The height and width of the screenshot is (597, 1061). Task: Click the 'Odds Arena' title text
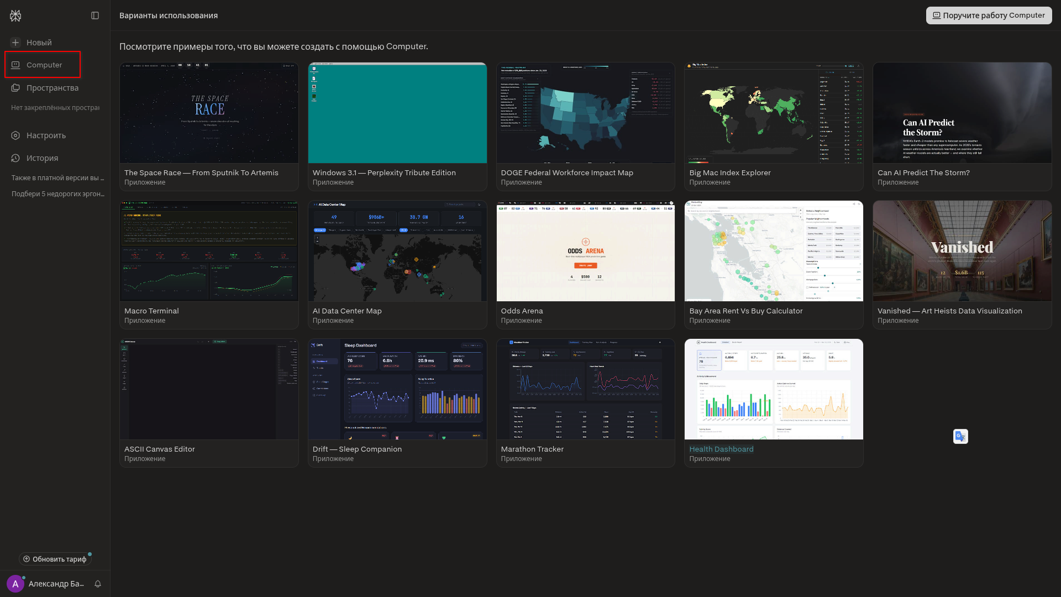[x=522, y=311]
